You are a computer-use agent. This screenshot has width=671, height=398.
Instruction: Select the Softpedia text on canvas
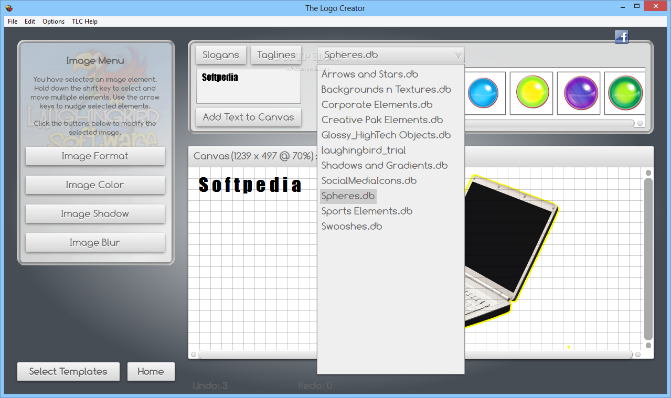[250, 185]
